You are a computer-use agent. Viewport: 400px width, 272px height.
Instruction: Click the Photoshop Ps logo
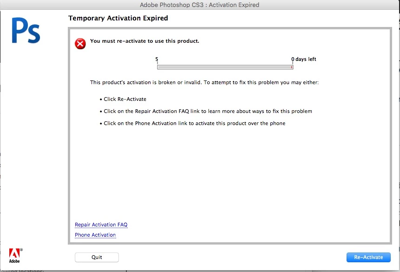click(26, 30)
